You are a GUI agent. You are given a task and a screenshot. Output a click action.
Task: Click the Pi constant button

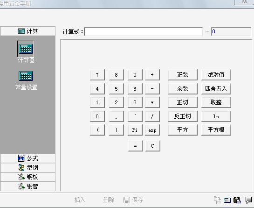(135, 130)
